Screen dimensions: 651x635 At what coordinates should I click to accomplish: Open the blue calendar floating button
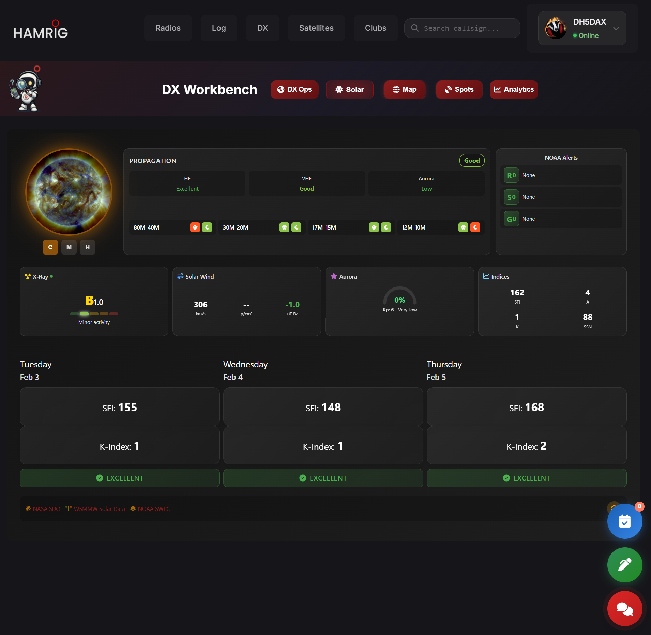click(x=624, y=521)
